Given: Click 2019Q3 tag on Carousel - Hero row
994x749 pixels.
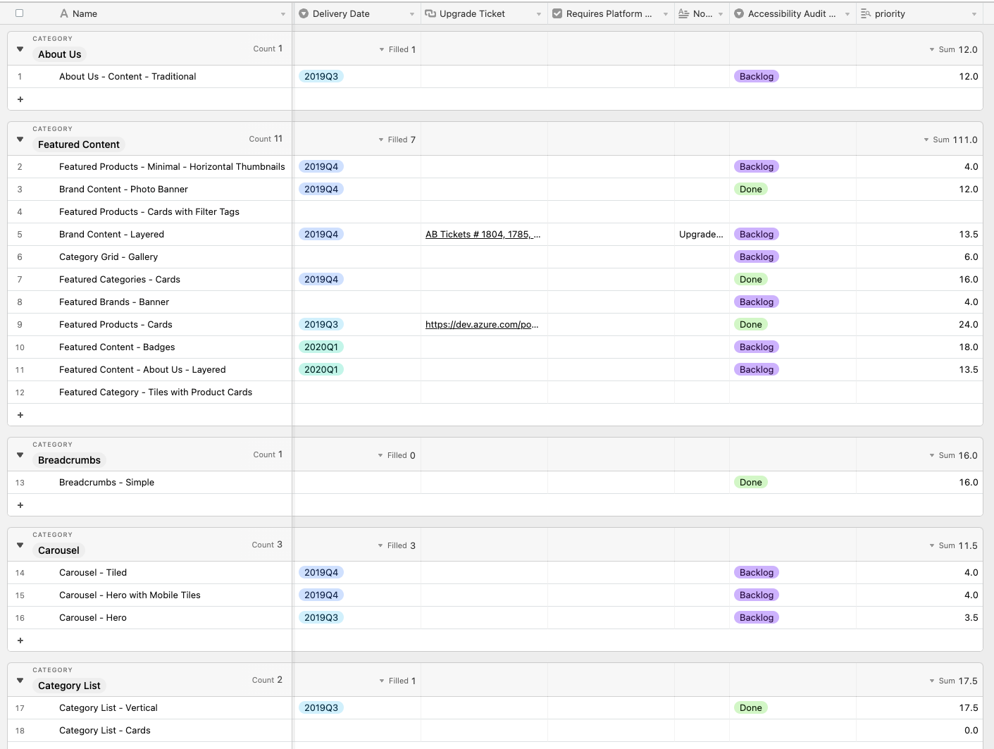Looking at the screenshot, I should (x=321, y=618).
